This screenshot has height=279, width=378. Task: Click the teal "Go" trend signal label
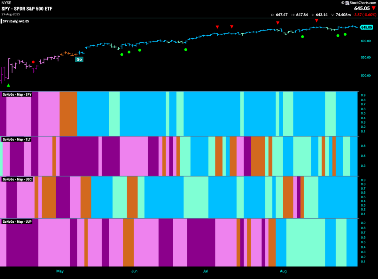(79, 59)
